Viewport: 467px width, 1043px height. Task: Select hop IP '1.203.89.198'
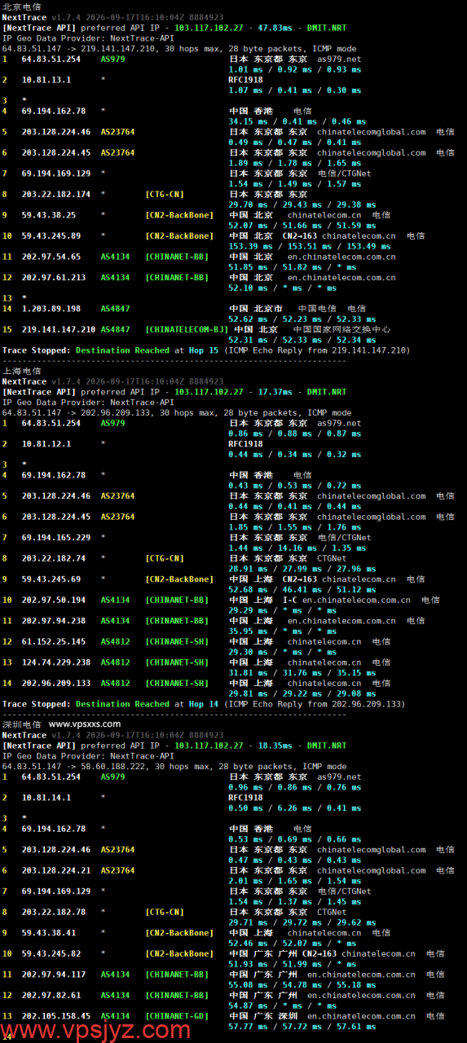point(51,309)
